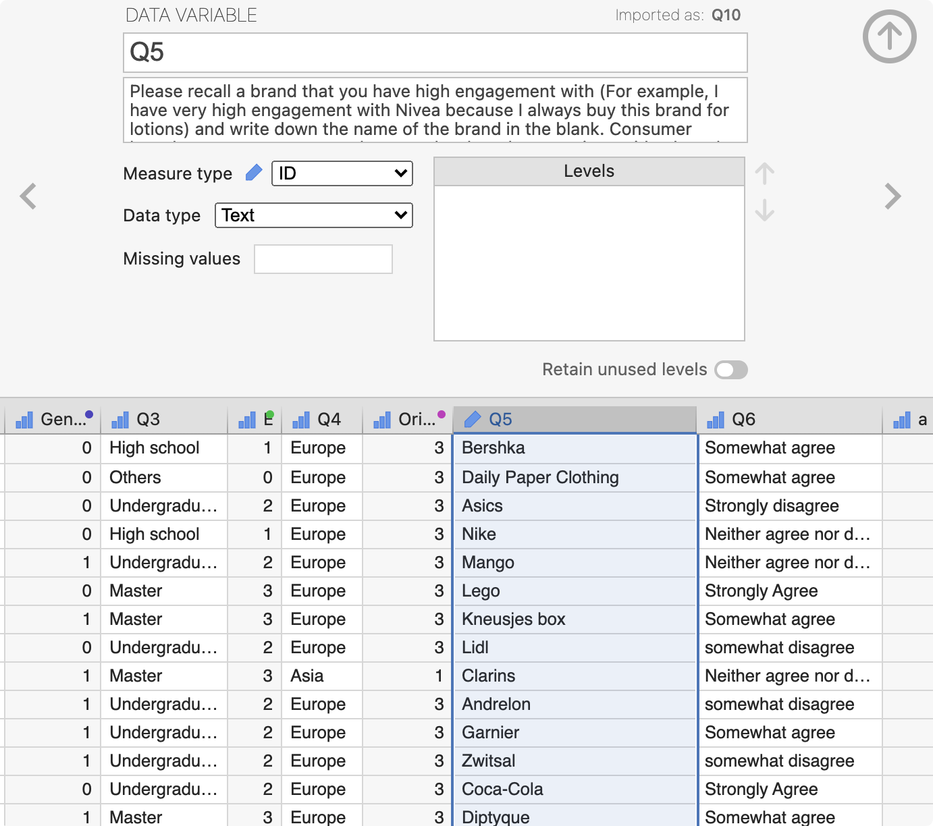The image size is (933, 826).
Task: Collapse the variable editor with the up-arrow circle
Action: coord(889,36)
